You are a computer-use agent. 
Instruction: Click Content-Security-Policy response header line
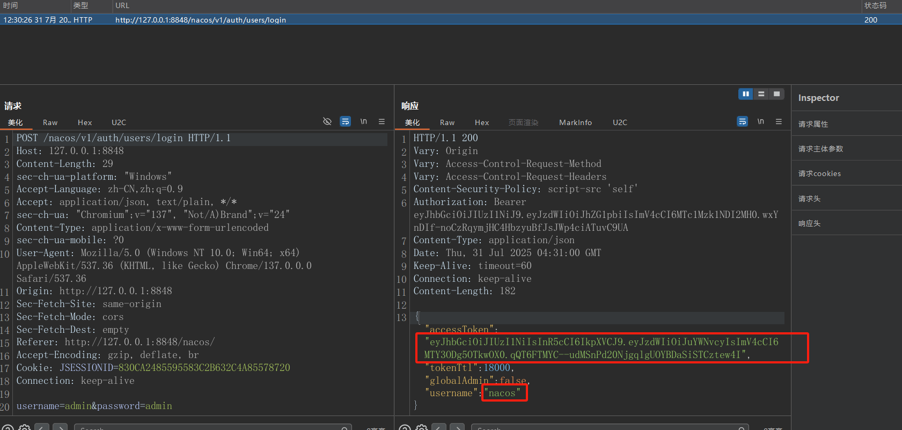point(525,189)
